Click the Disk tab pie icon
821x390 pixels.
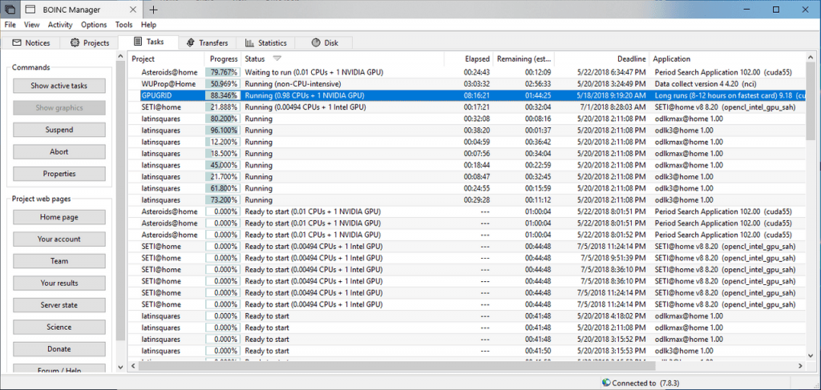[x=316, y=43]
